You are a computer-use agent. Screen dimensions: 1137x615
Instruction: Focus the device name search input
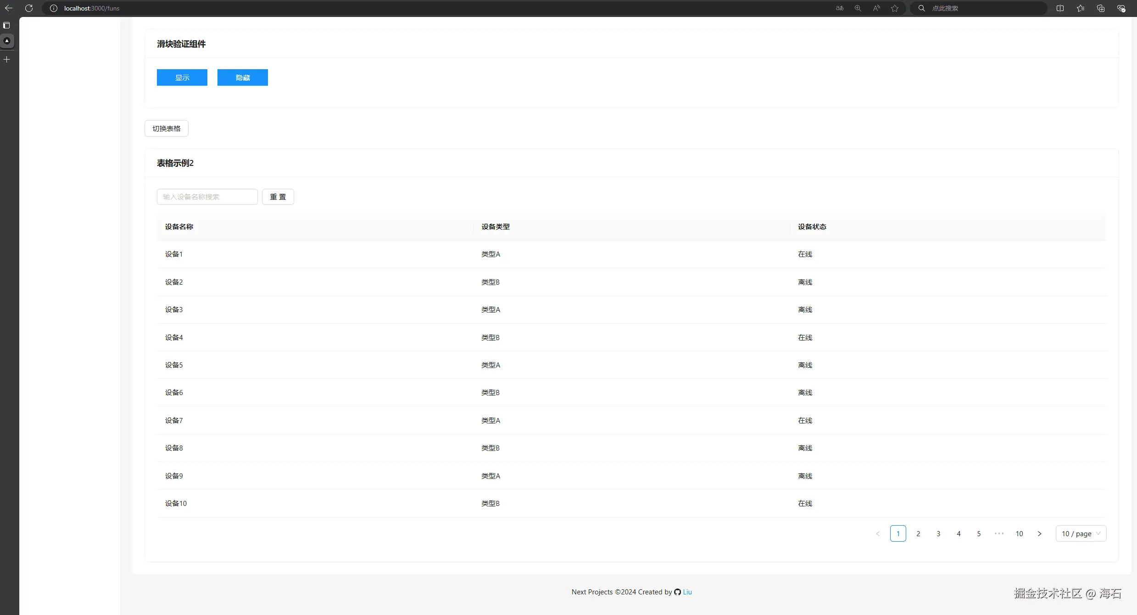[x=207, y=197]
